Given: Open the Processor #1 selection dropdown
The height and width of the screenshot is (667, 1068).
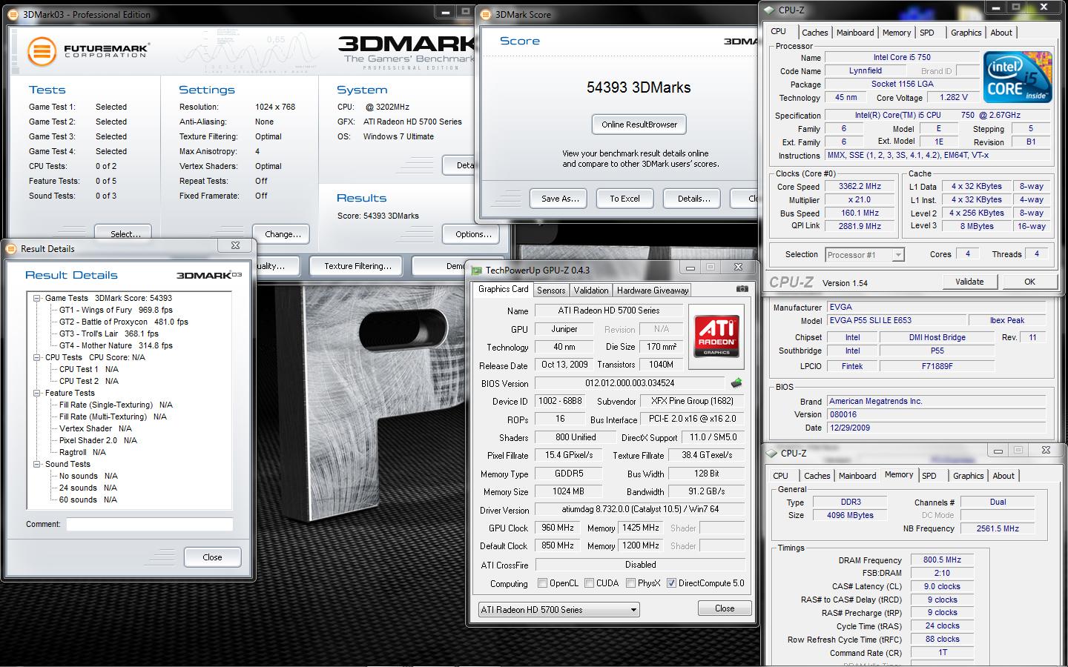Looking at the screenshot, I should [x=864, y=254].
